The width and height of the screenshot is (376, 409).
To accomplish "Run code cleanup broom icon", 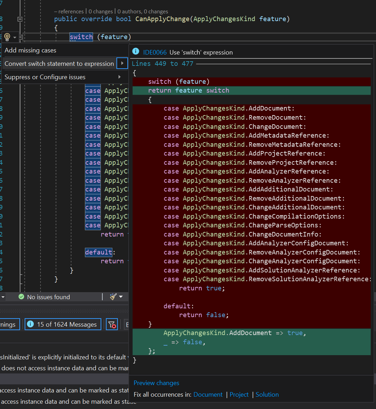I will pyautogui.click(x=113, y=297).
